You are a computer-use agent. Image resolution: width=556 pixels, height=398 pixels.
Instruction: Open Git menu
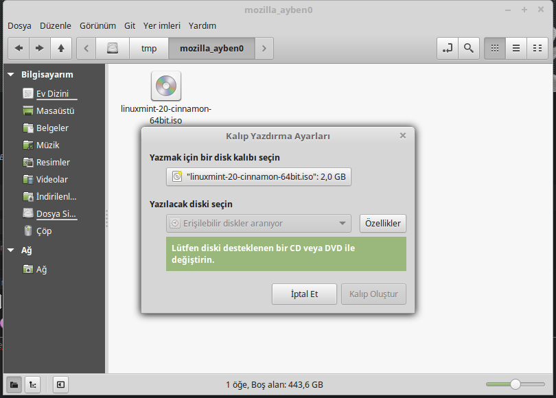(130, 26)
